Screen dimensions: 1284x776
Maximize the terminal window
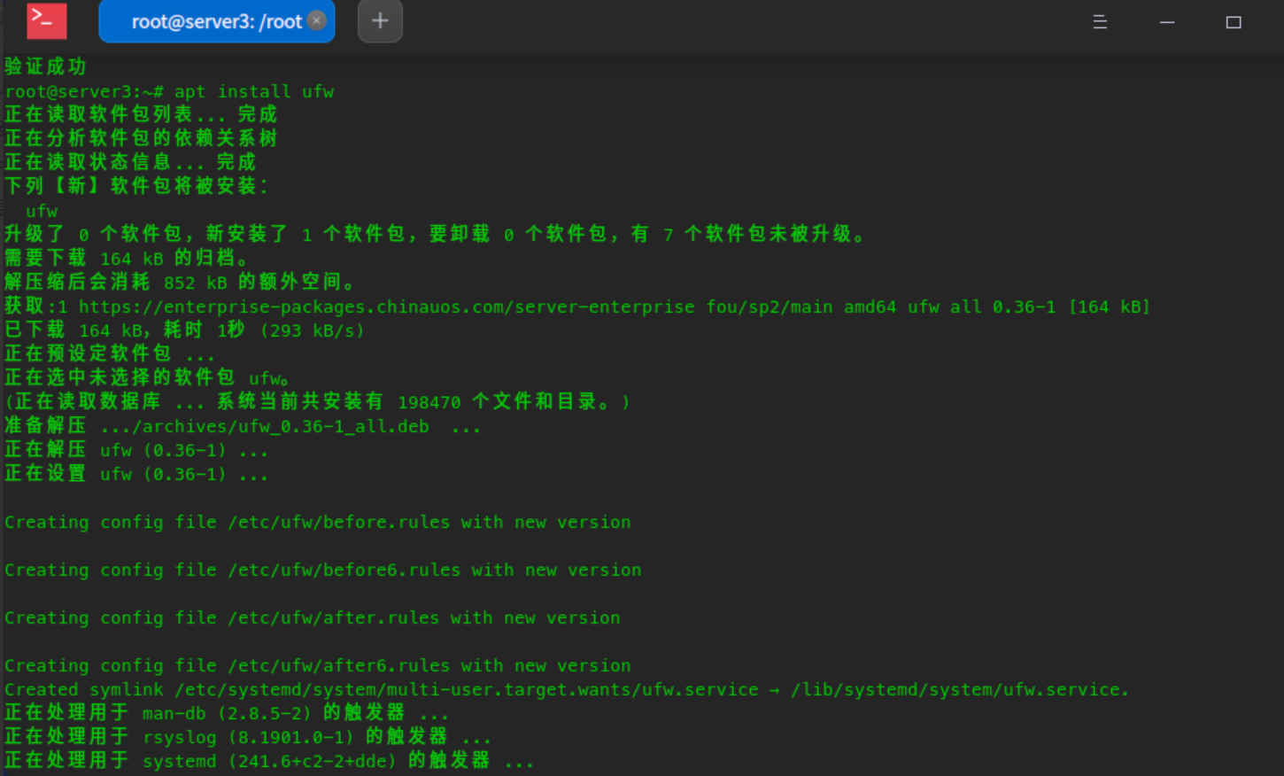coord(1234,22)
